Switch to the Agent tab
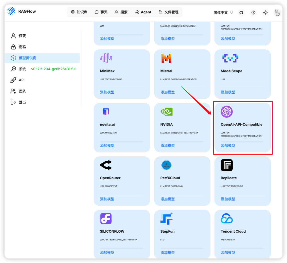 pos(143,12)
